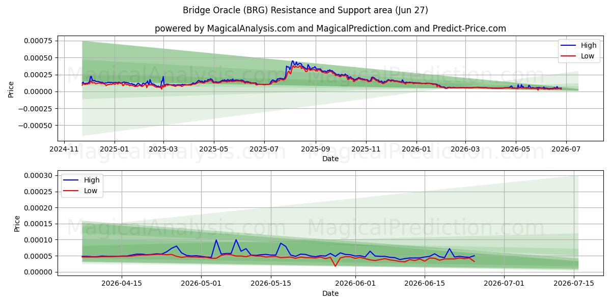Click the bottom chart x-axis label '2026-07-01'

coord(504,284)
